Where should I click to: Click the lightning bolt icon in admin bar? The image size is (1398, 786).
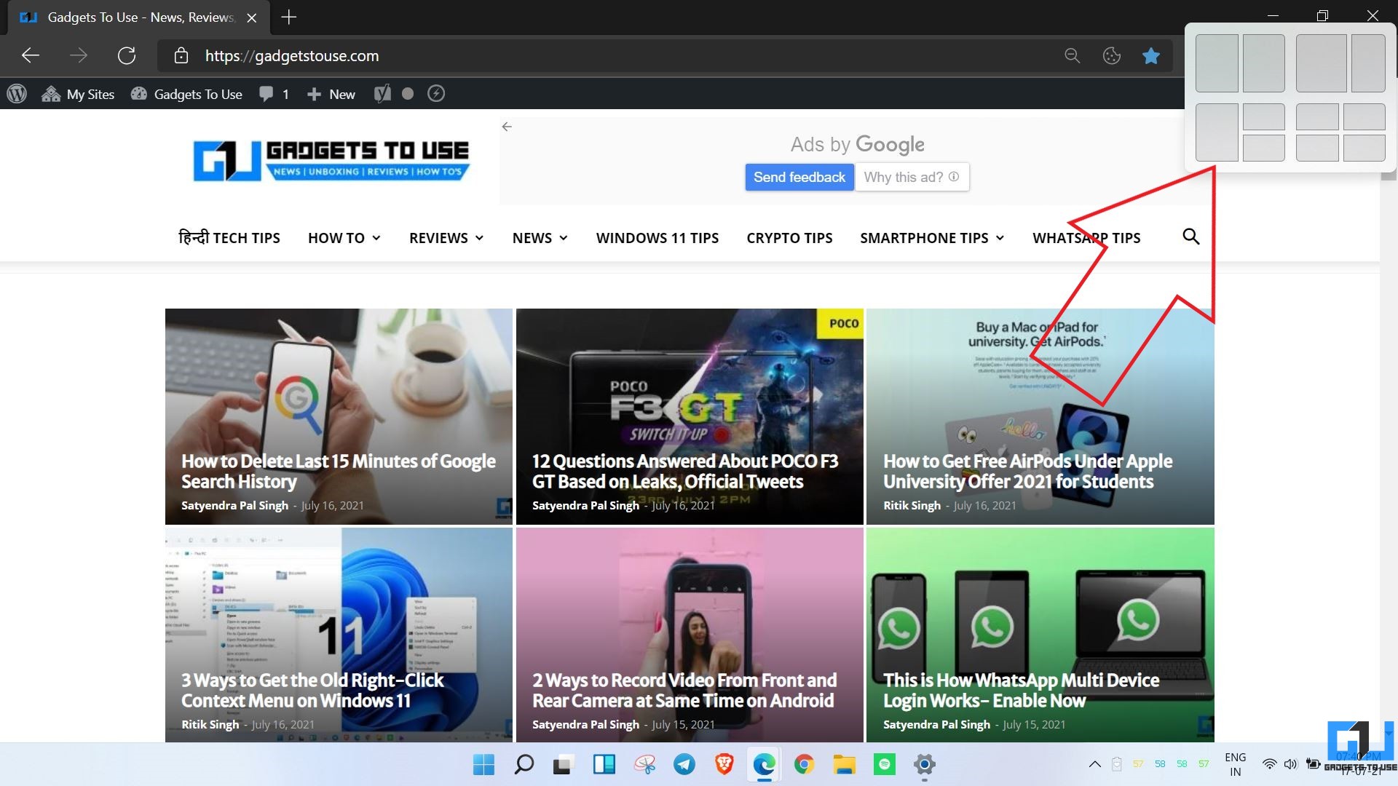click(x=436, y=94)
